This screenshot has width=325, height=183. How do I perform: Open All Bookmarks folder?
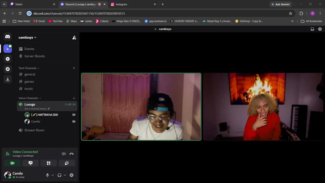[311, 21]
